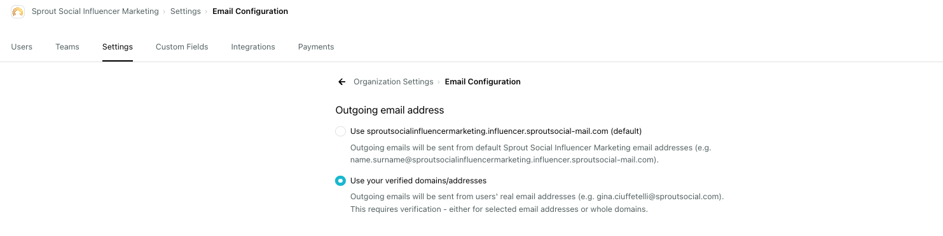Viewport: 943px width, 236px height.
Task: Open the Users tab
Action: pyautogui.click(x=22, y=47)
